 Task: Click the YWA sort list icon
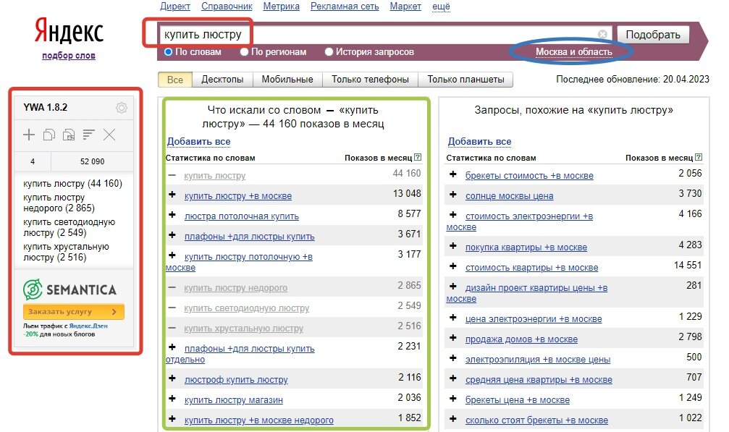(x=88, y=135)
